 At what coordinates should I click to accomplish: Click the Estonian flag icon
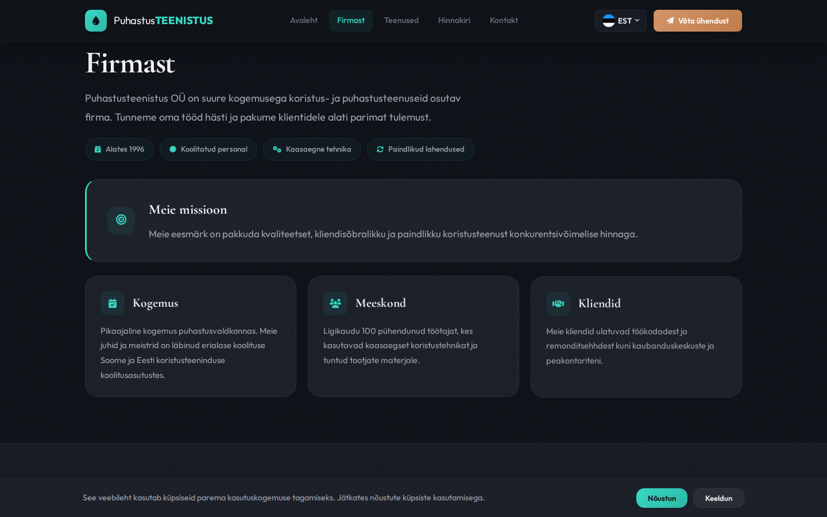608,21
